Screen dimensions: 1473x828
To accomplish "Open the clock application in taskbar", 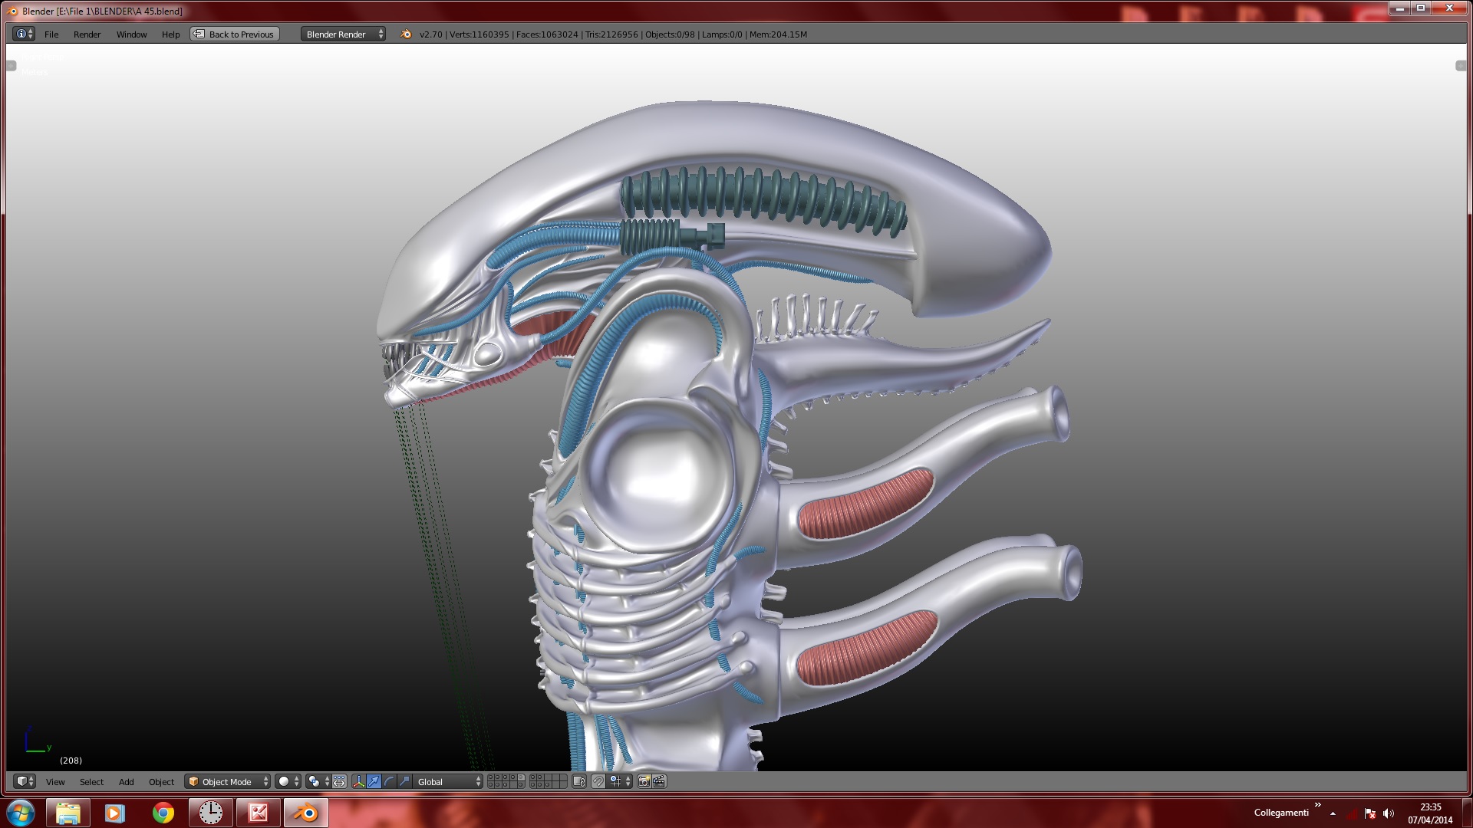I will 210,813.
